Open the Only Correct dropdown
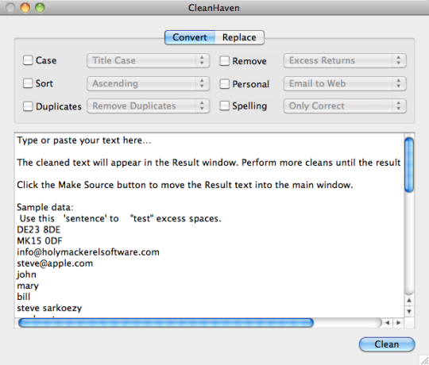This screenshot has height=365, width=429. click(x=345, y=106)
